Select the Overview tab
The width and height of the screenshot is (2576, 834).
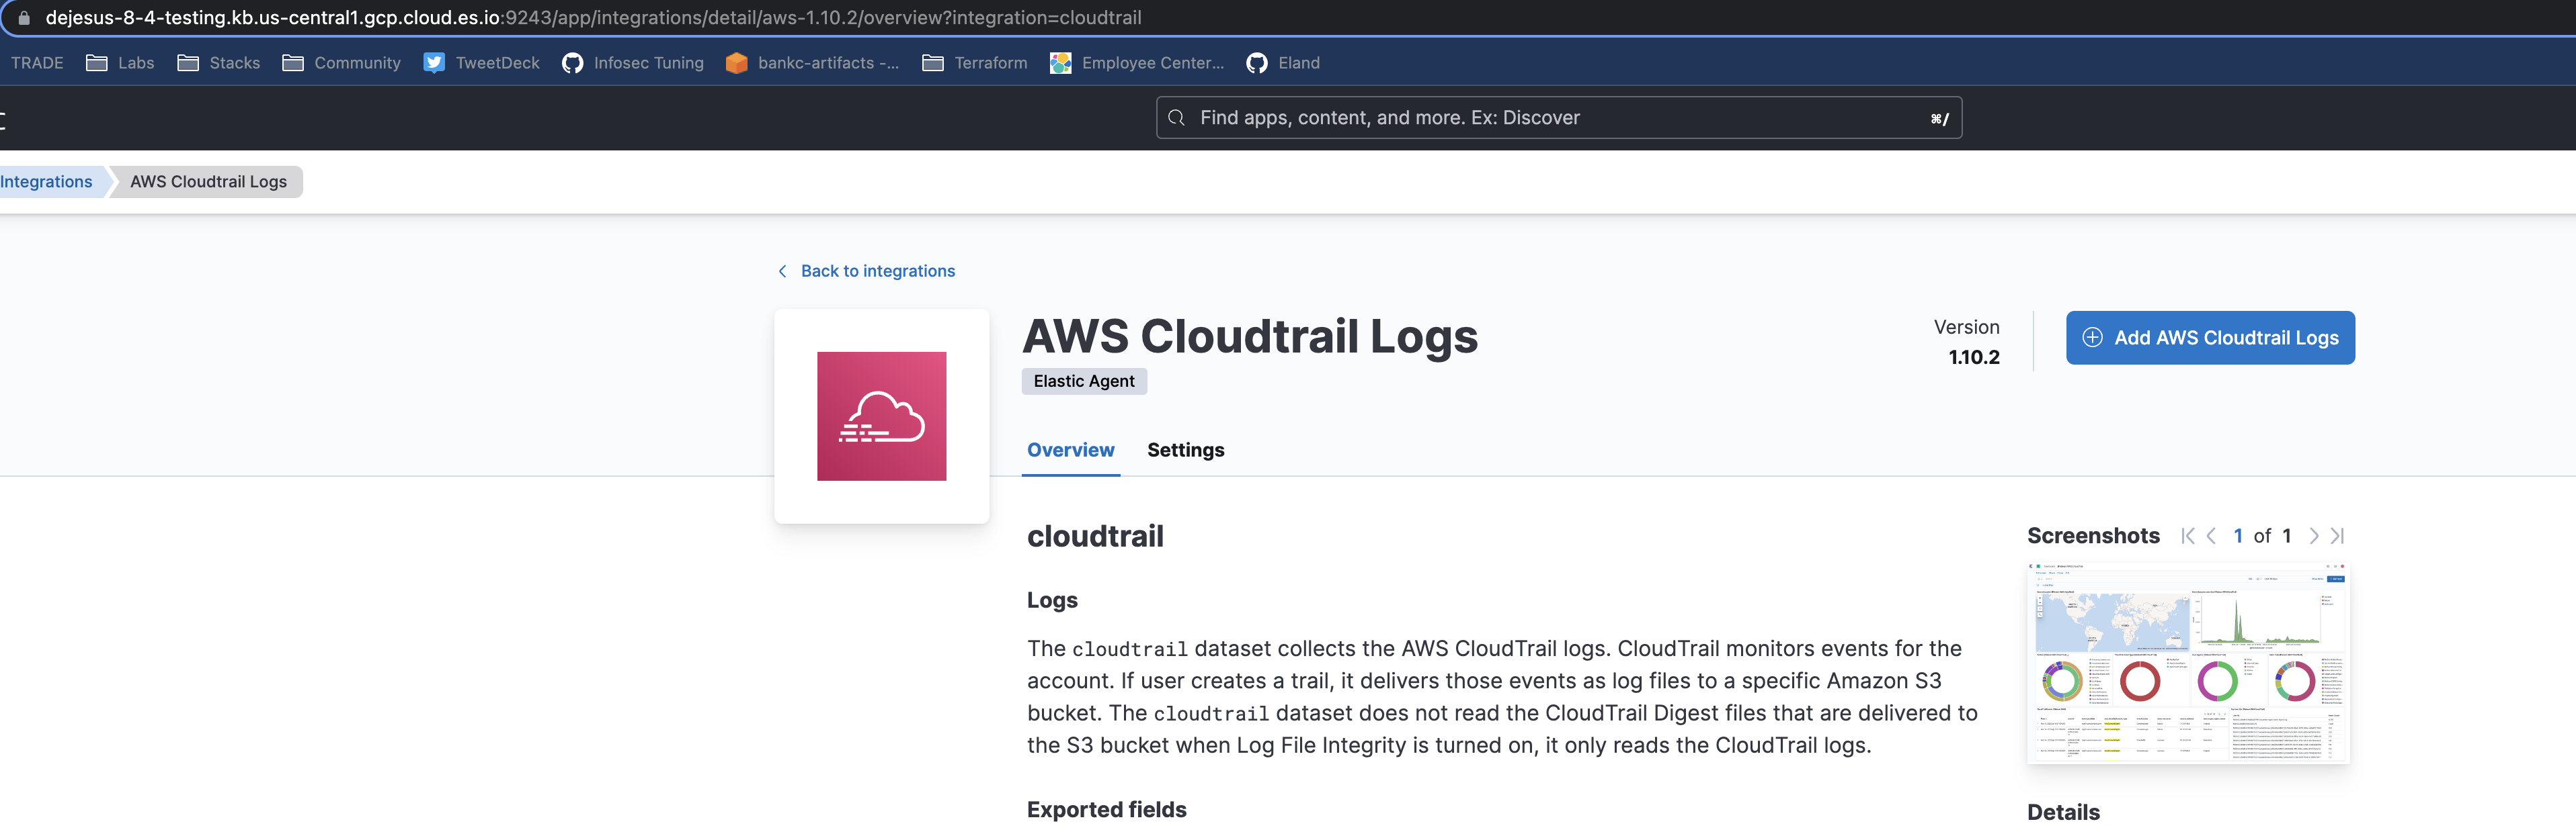(x=1070, y=449)
